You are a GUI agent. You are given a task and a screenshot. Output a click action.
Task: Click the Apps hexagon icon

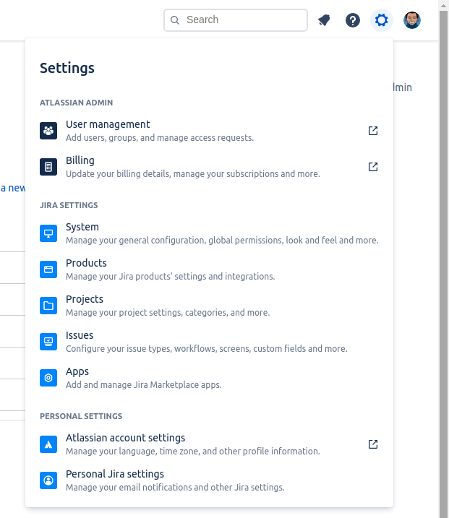pos(48,378)
